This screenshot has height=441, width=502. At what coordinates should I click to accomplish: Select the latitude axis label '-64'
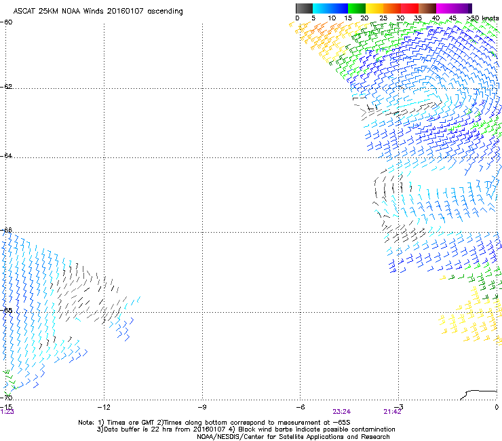(x=6, y=155)
